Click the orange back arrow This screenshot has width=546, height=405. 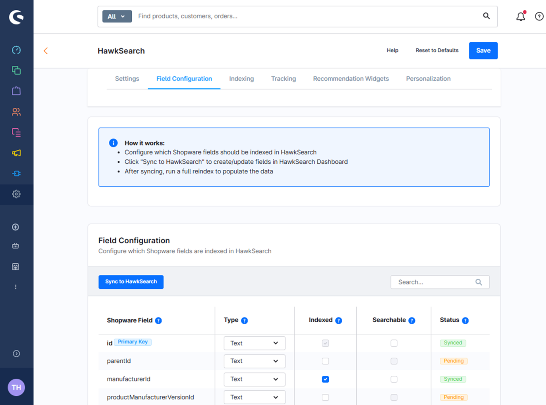(45, 51)
